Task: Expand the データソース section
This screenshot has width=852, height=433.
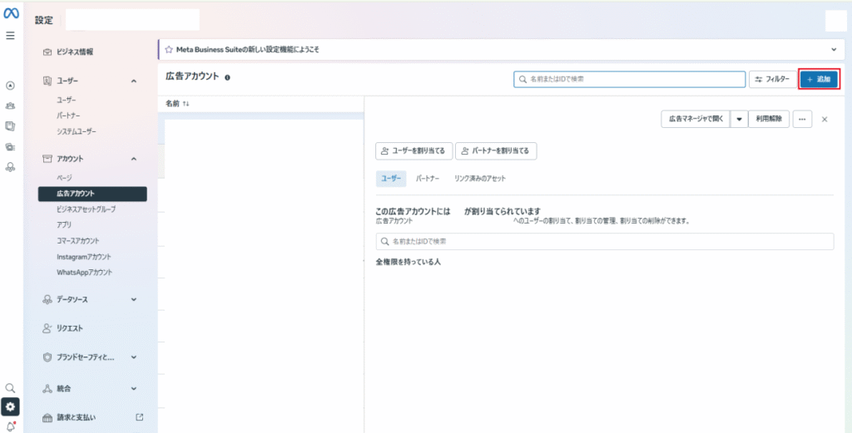Action: coord(134,299)
